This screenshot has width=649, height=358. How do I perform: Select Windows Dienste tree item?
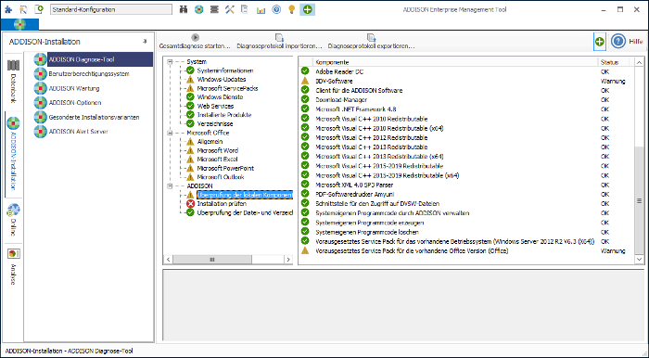click(x=220, y=97)
